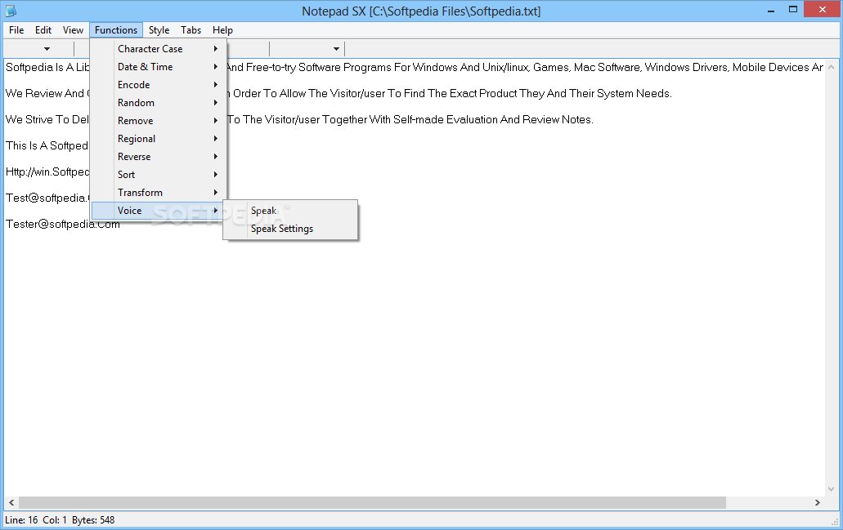The image size is (843, 530).
Task: Select the Voice menu entry
Action: 158,211
